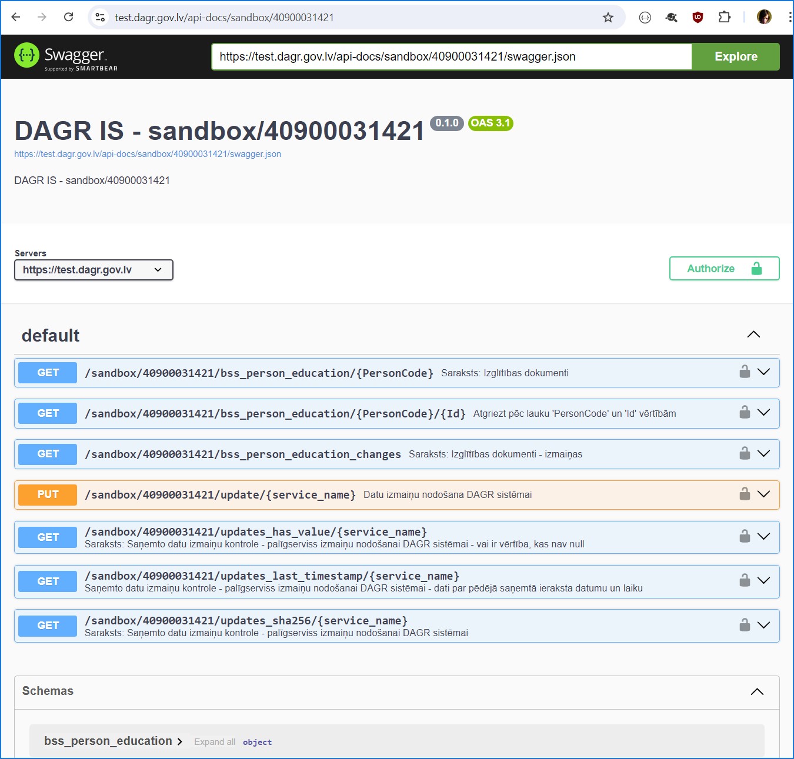Expand the GET bss_person_education/{PersonCode} Saraksts operation chevron
Screen dimensions: 794x759
point(763,372)
